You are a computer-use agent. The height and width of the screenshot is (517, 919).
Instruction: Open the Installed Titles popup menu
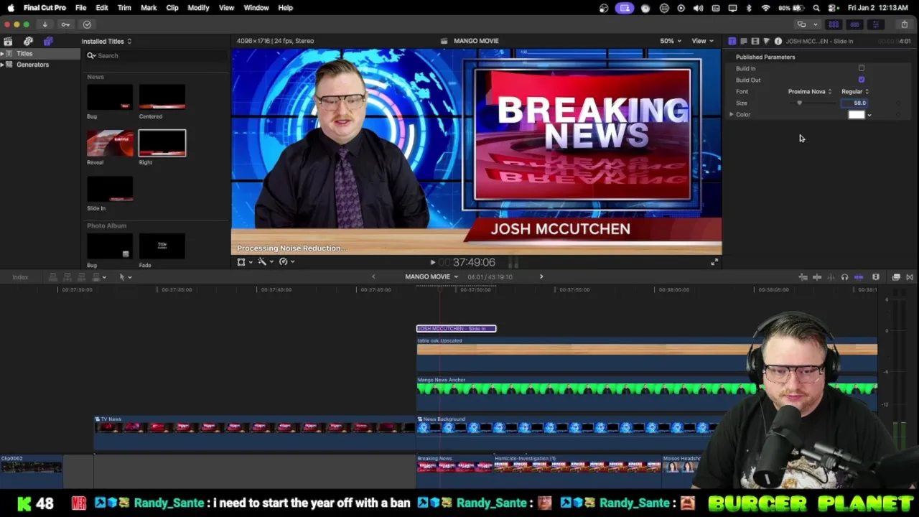(106, 41)
